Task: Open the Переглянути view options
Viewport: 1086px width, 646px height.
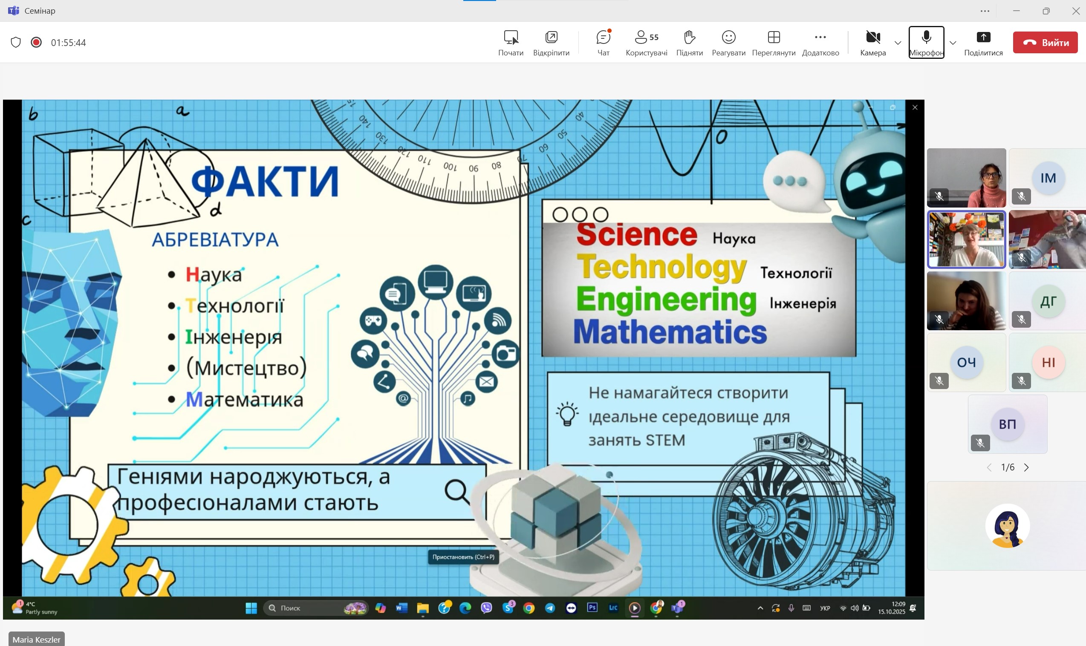Action: 774,42
